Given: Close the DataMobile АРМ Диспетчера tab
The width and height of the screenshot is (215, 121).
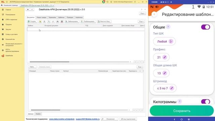Looking at the screenshot, I should click(53, 5).
